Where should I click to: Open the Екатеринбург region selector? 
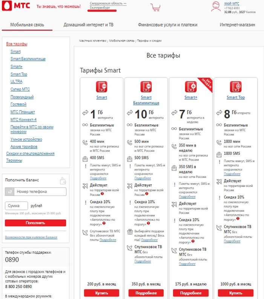[x=100, y=8]
